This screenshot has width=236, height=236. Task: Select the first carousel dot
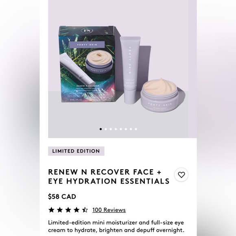click(x=101, y=129)
